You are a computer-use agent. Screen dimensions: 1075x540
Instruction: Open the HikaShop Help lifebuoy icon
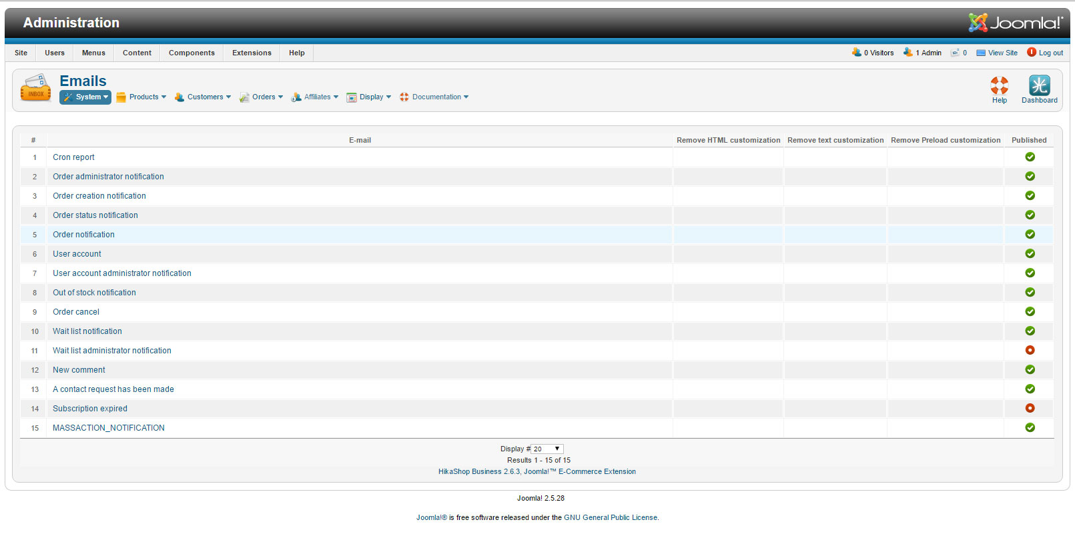(x=999, y=85)
